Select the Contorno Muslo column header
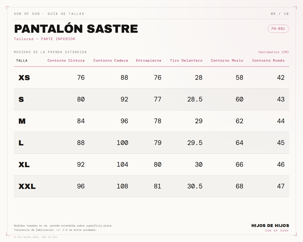 [227, 60]
